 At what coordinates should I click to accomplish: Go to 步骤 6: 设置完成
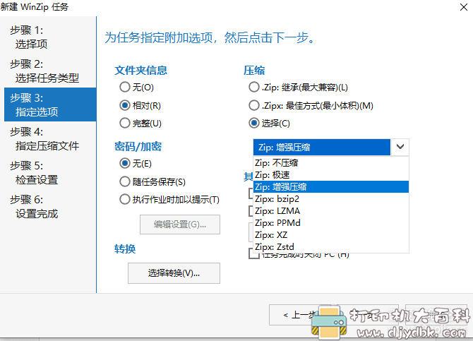50,206
